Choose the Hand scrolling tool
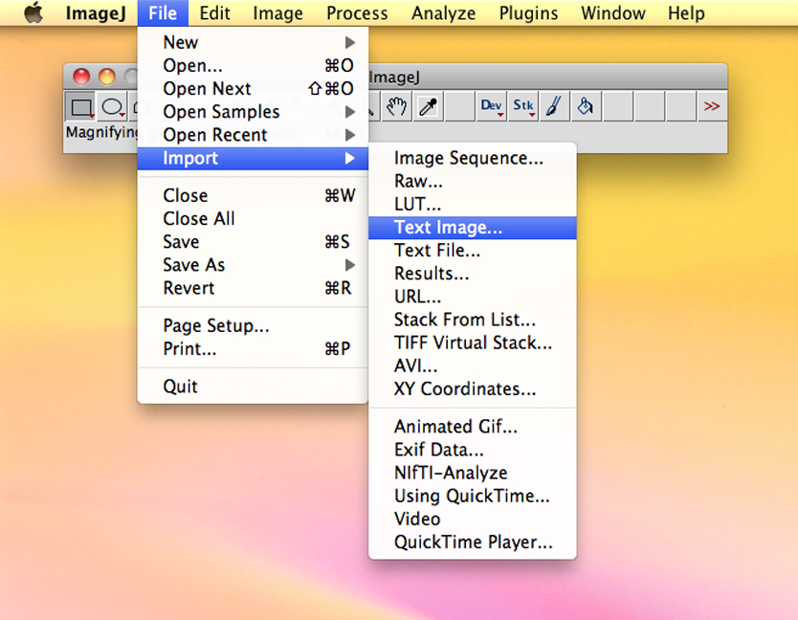Screen dimensions: 798x620 click(398, 107)
